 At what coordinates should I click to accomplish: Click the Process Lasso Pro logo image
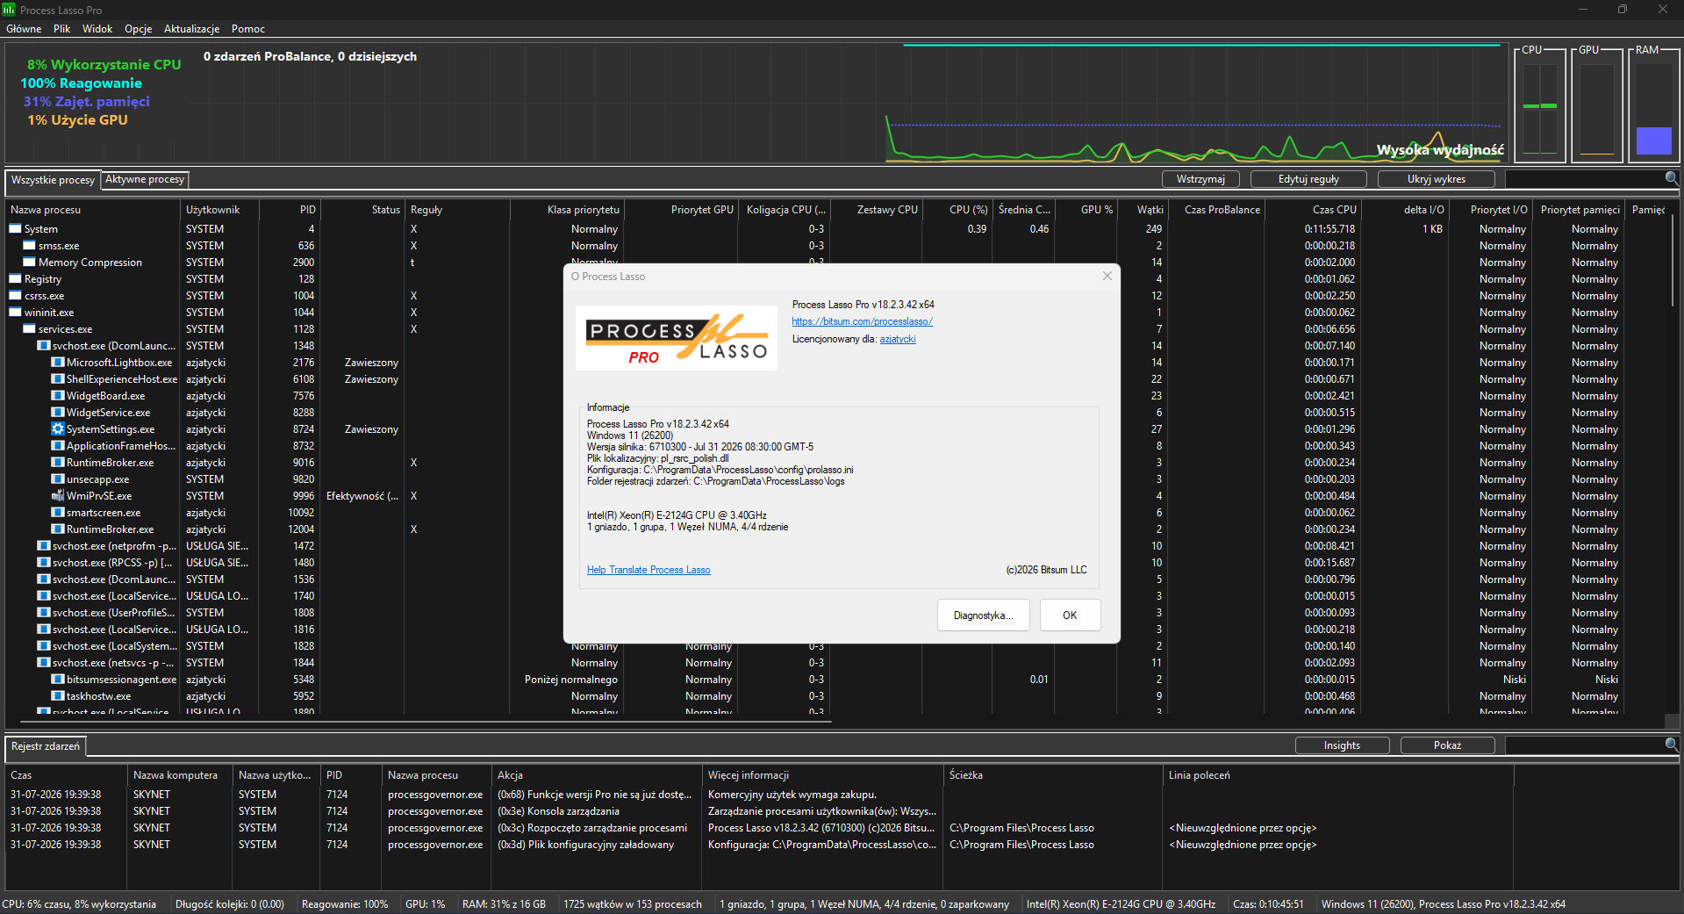(x=677, y=338)
